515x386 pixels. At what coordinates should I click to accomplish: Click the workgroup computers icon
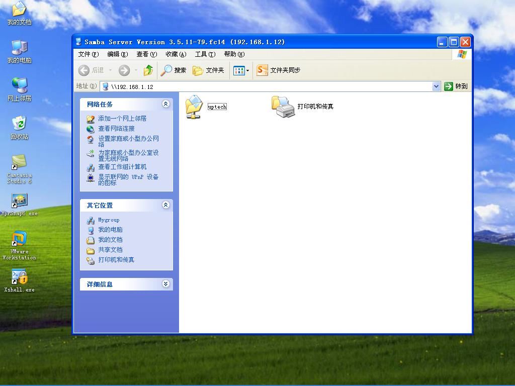click(x=91, y=168)
